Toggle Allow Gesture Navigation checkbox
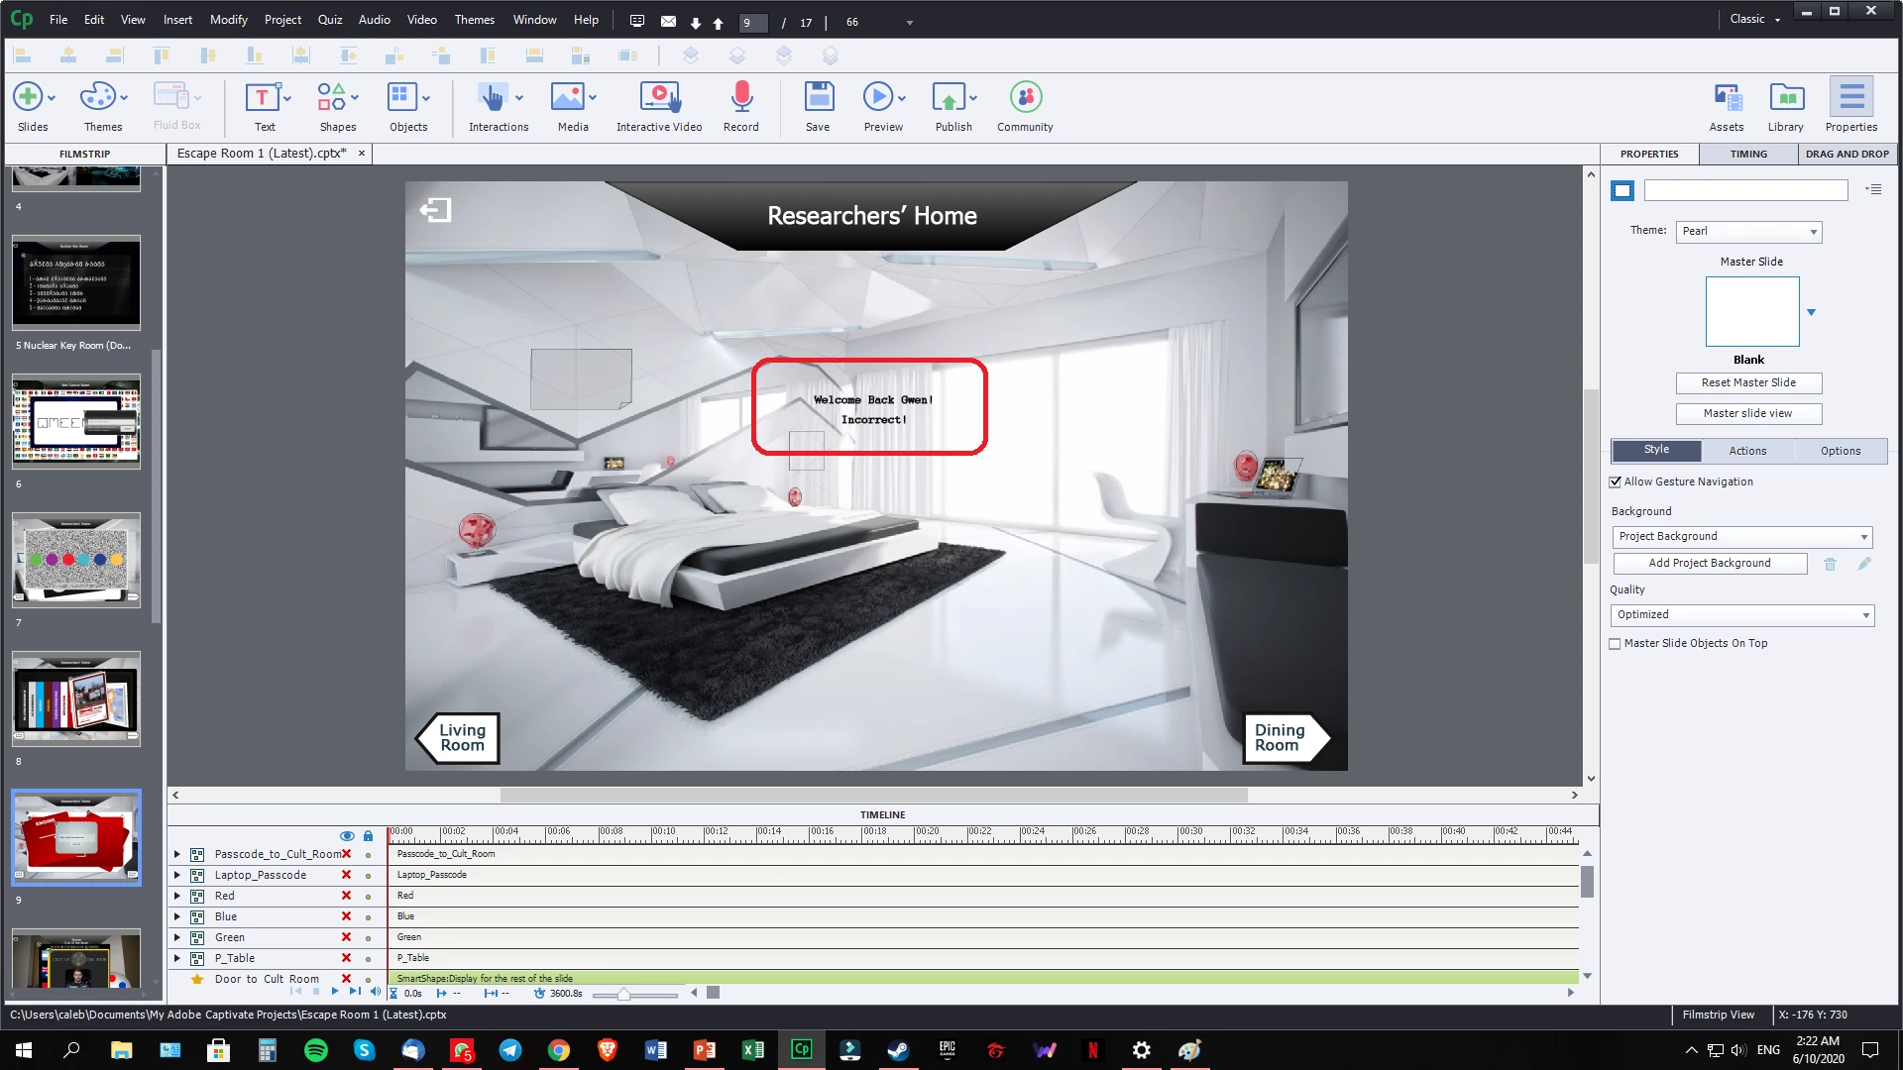This screenshot has height=1070, width=1903. (x=1616, y=481)
